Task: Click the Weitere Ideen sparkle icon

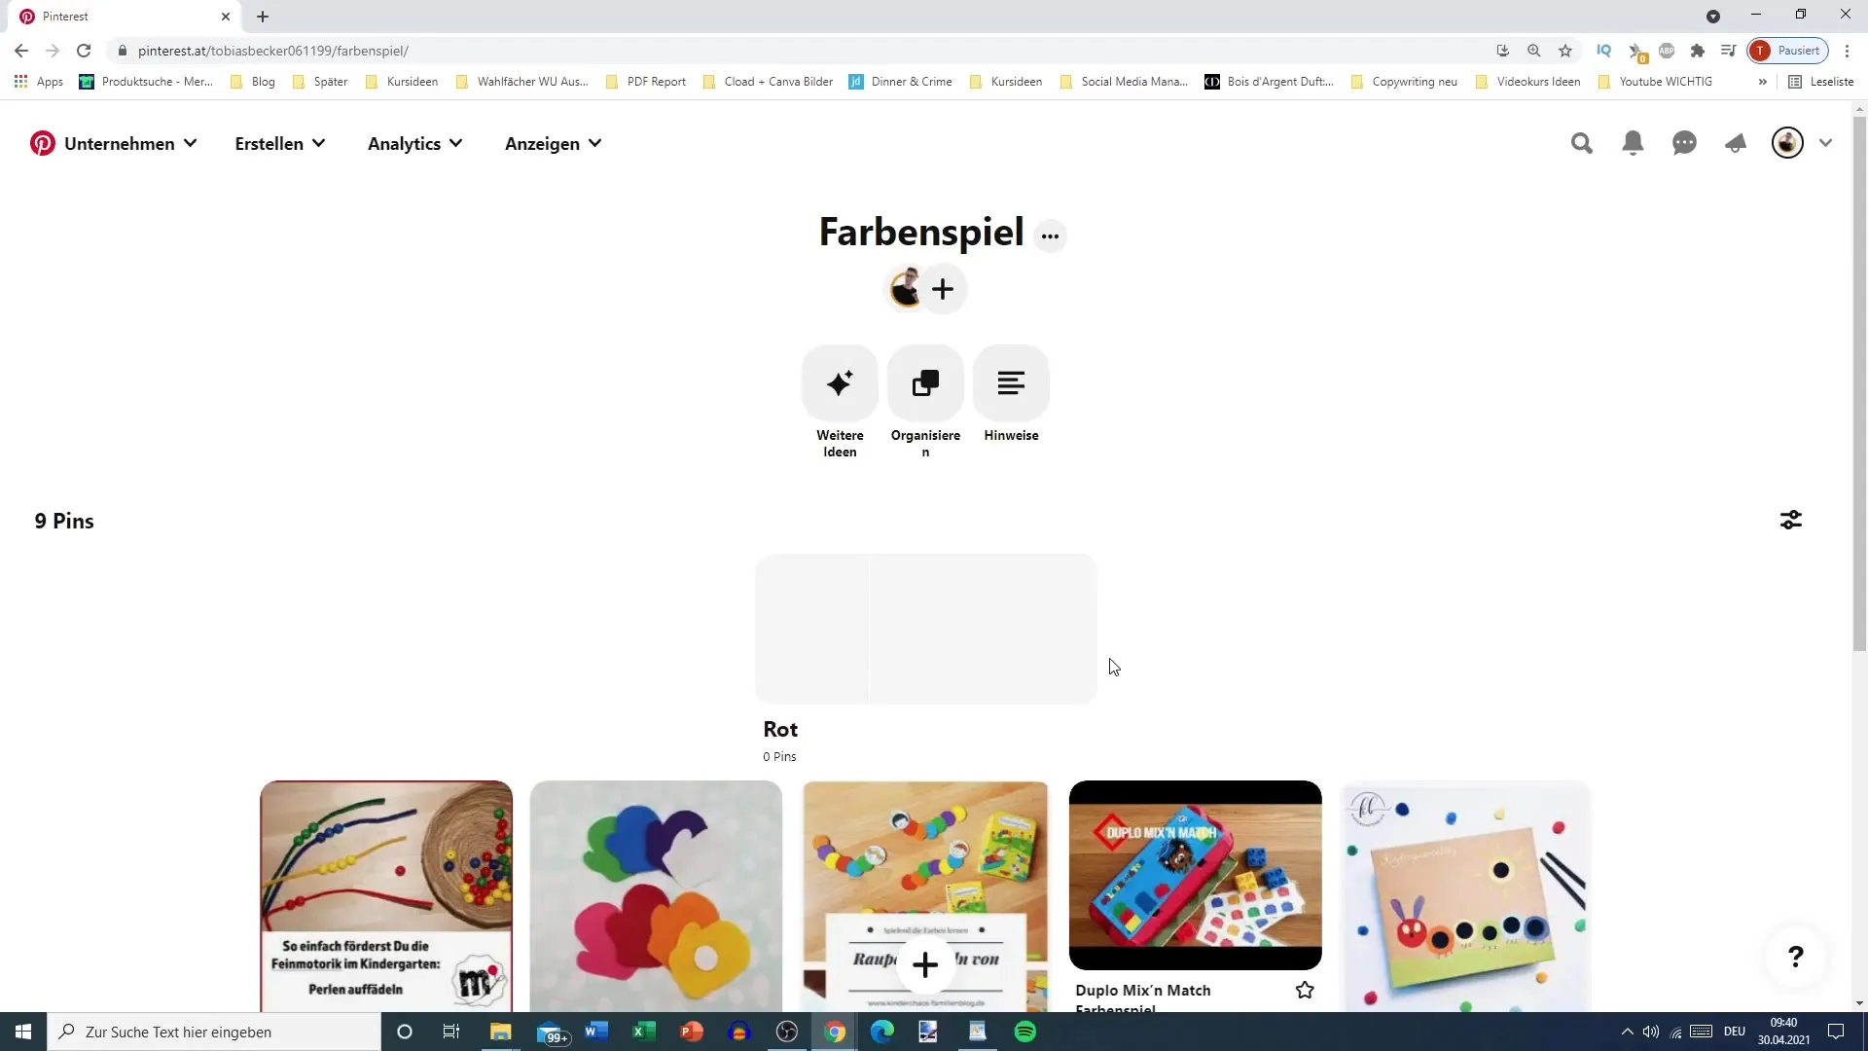Action: pos(840,382)
